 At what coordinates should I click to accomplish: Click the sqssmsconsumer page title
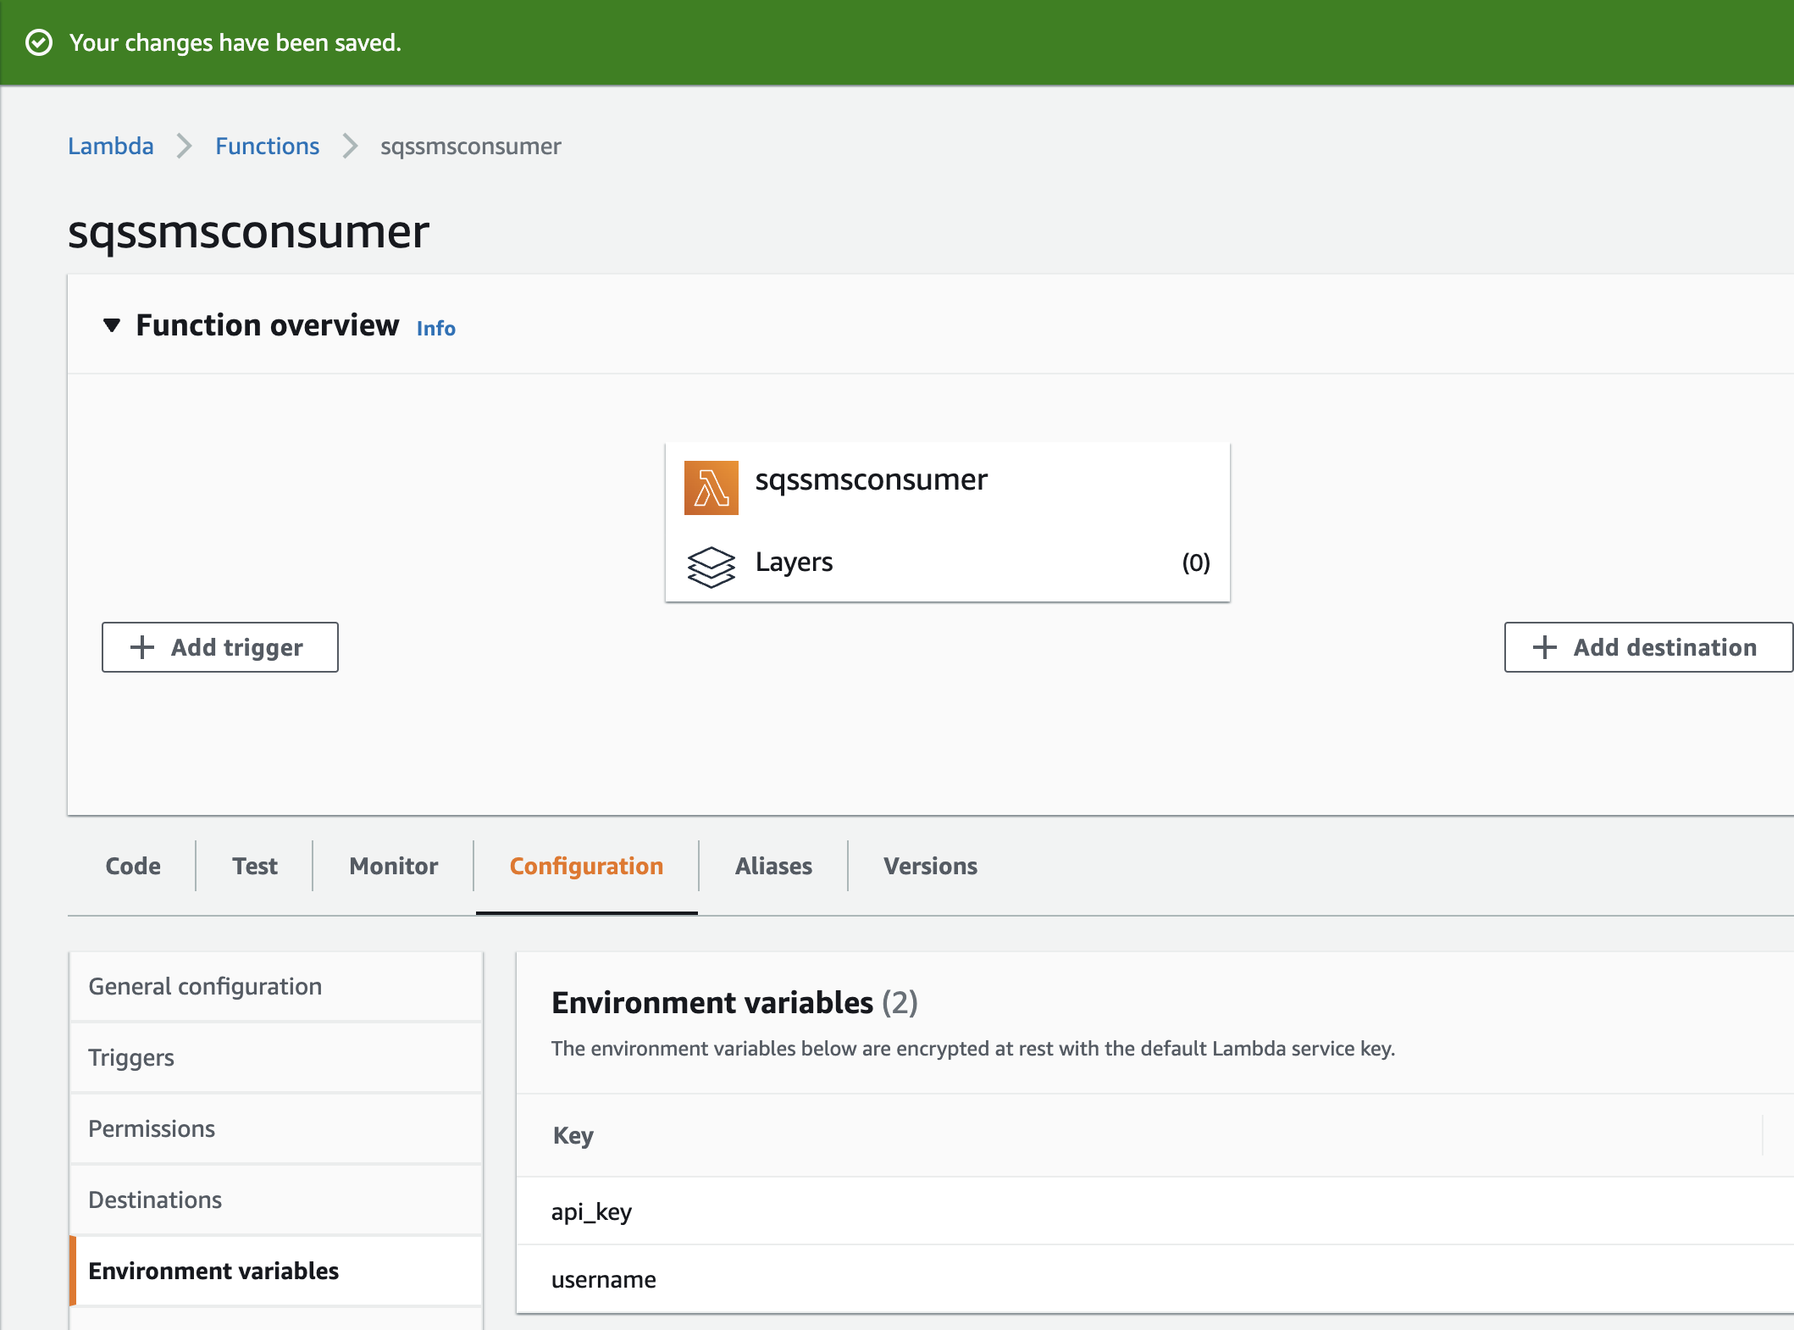click(248, 231)
